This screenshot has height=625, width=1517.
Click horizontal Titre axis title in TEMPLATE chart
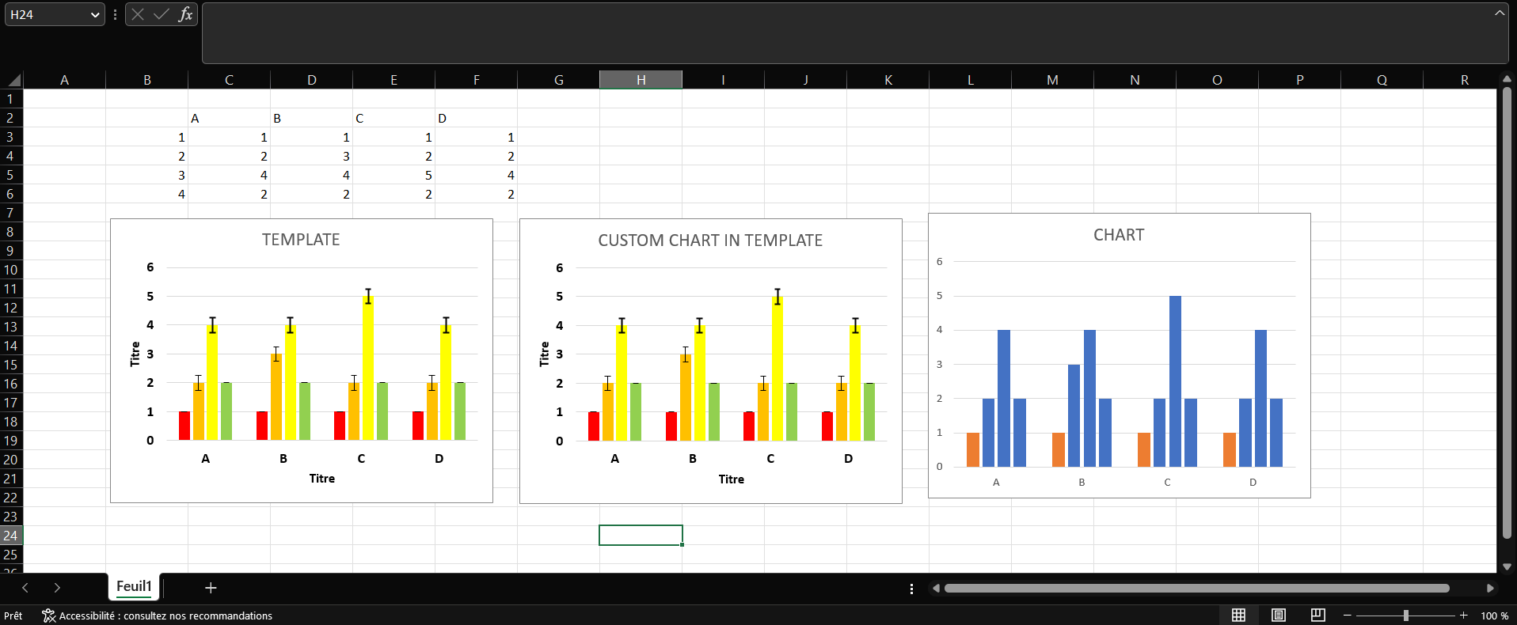(322, 479)
